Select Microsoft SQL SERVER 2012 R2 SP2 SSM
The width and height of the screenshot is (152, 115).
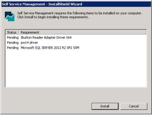click(50, 48)
